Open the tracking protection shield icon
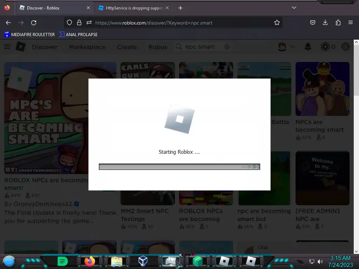This screenshot has width=359, height=269. [69, 22]
